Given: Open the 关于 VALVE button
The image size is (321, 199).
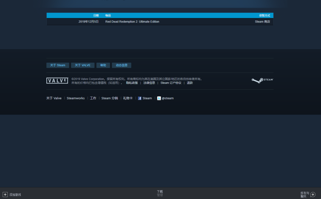Looking at the screenshot, I should 83,65.
